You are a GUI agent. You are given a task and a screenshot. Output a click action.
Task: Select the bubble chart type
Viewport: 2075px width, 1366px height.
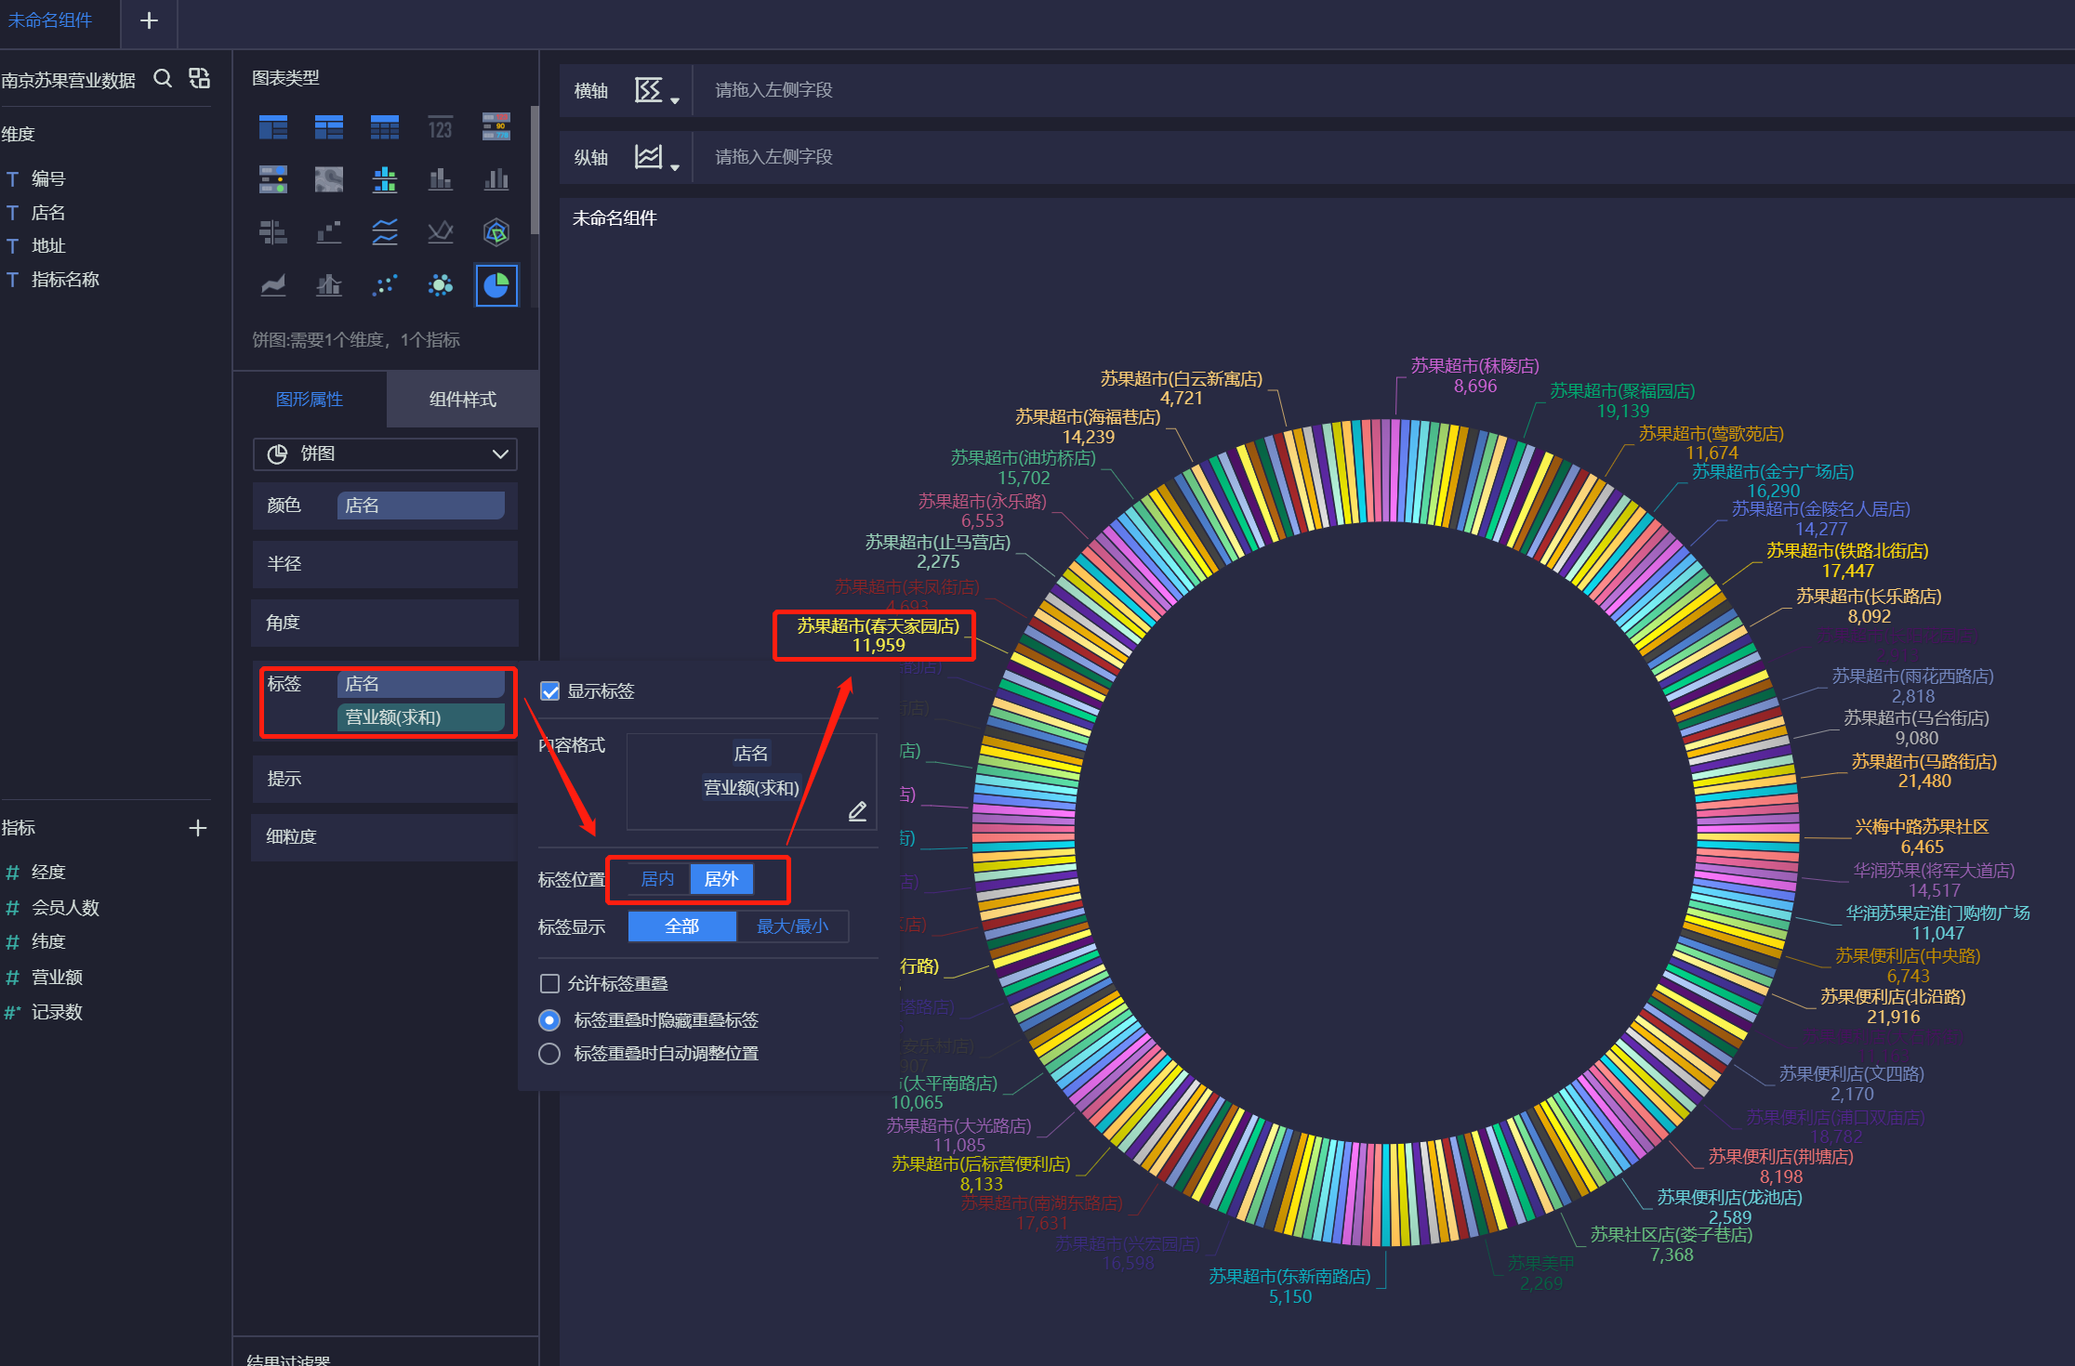pyautogui.click(x=441, y=284)
